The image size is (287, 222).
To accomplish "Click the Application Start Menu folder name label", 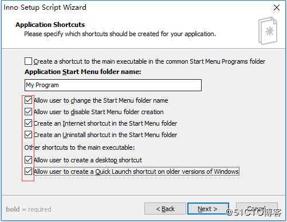I will (83, 72).
